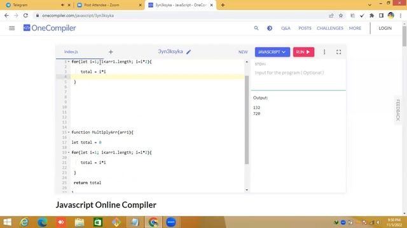Open the FEEDBACK side tab
The width and height of the screenshot is (407, 228).
coord(398,110)
